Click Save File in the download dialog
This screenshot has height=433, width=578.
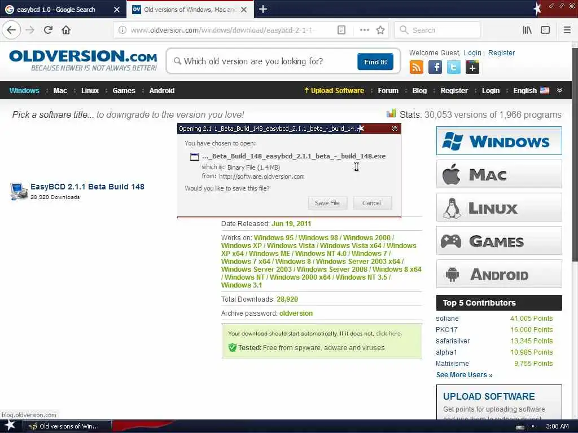327,203
